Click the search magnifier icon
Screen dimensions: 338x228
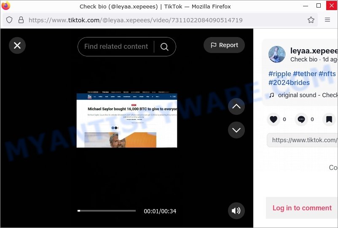pos(164,46)
